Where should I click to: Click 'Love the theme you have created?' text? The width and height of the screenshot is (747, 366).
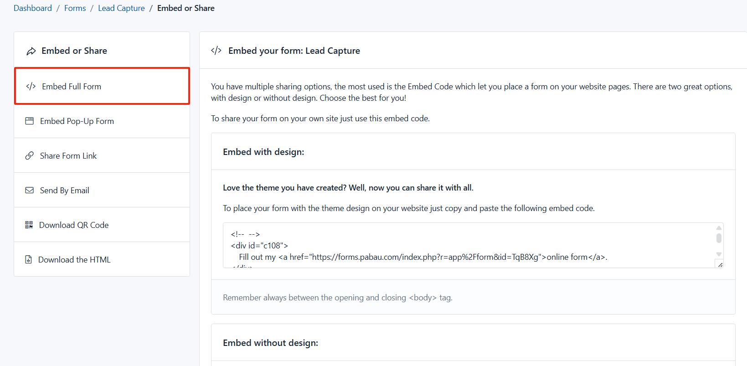pyautogui.click(x=348, y=188)
